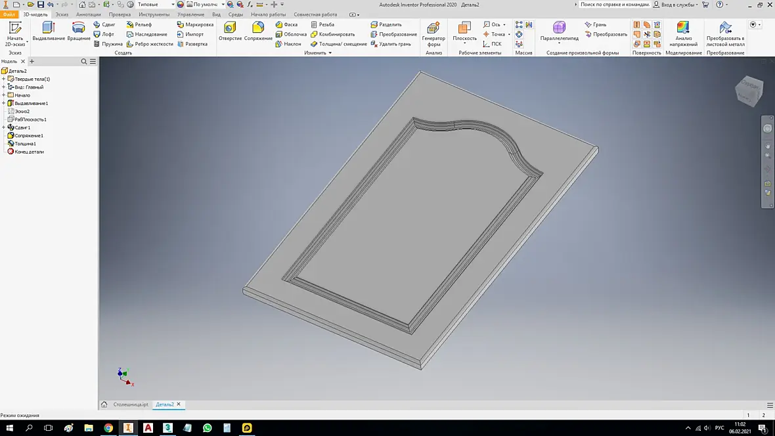The width and height of the screenshot is (775, 436).
Task: Select Сопряжение1 in the model tree
Action: [29, 135]
